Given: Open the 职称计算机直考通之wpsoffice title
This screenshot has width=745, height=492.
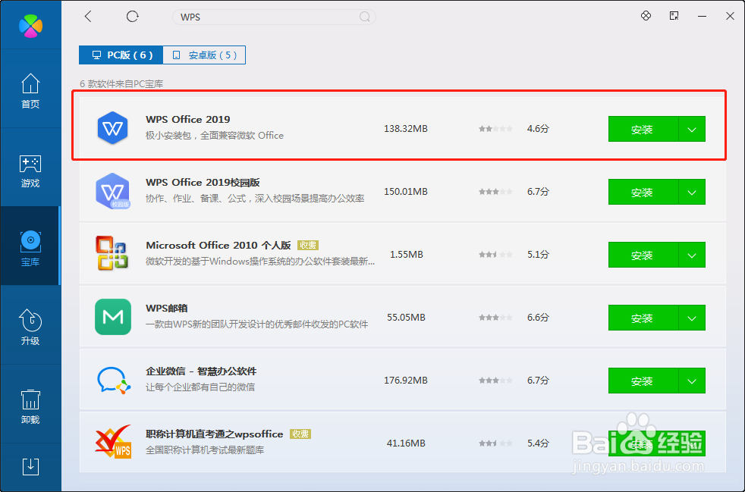Looking at the screenshot, I should coord(214,434).
